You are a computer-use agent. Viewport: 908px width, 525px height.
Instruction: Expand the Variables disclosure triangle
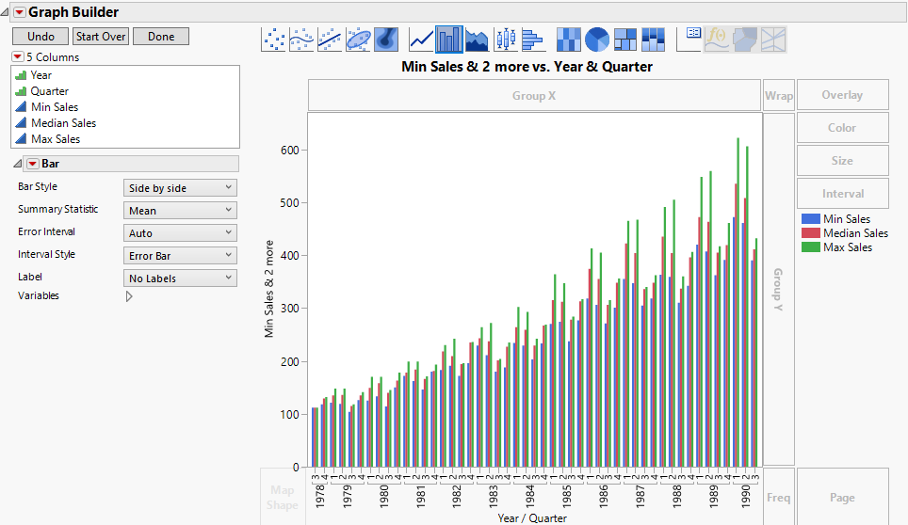point(129,296)
